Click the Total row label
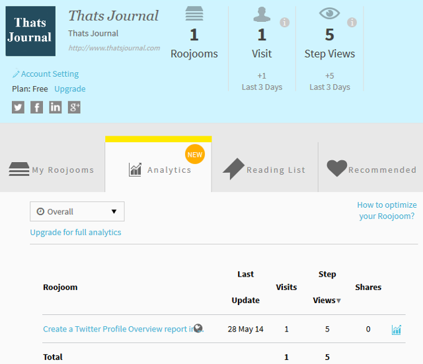This screenshot has height=364, width=423. click(x=53, y=357)
